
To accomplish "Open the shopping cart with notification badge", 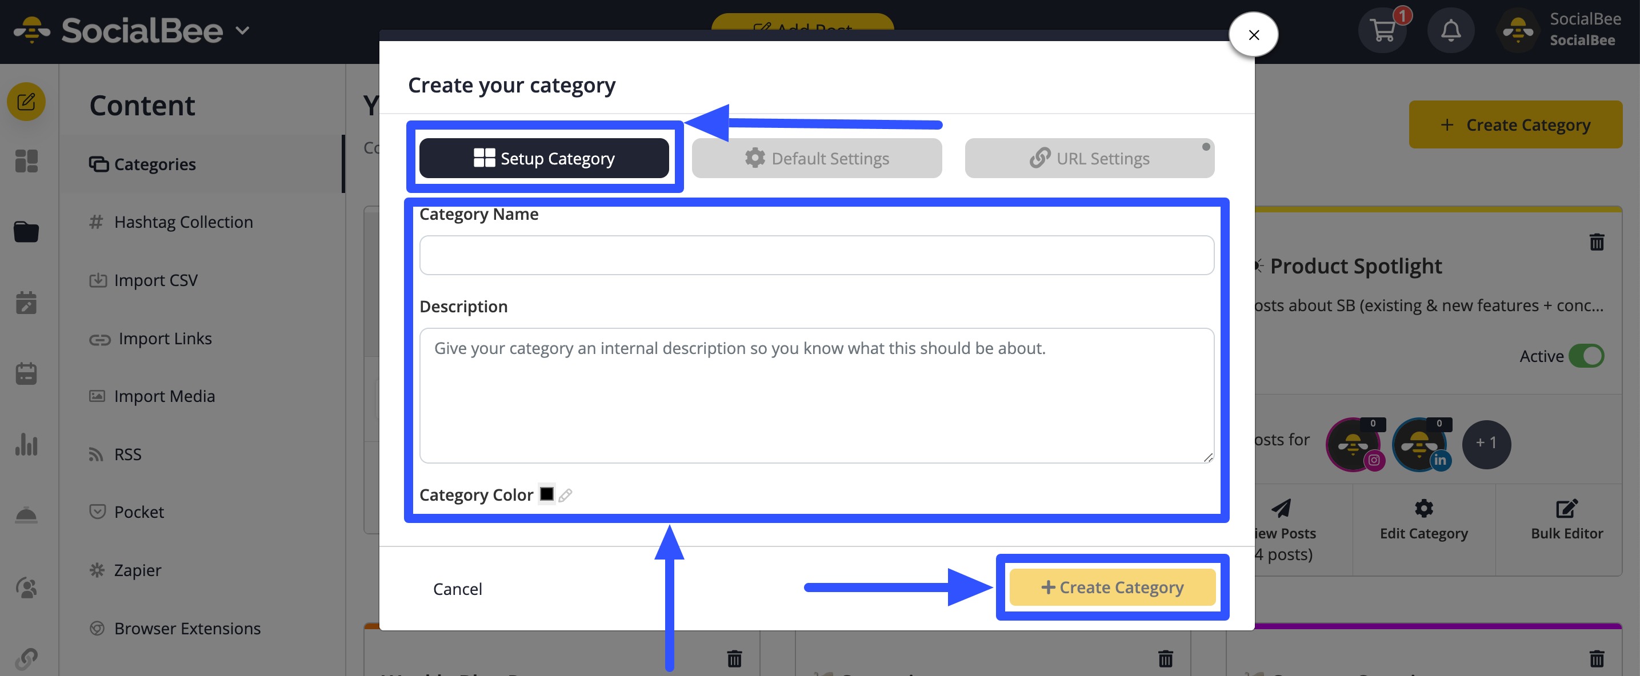I will click(x=1383, y=30).
